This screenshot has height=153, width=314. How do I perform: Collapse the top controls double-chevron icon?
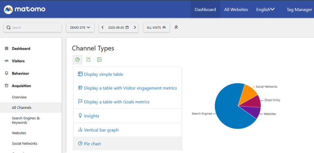(176, 27)
